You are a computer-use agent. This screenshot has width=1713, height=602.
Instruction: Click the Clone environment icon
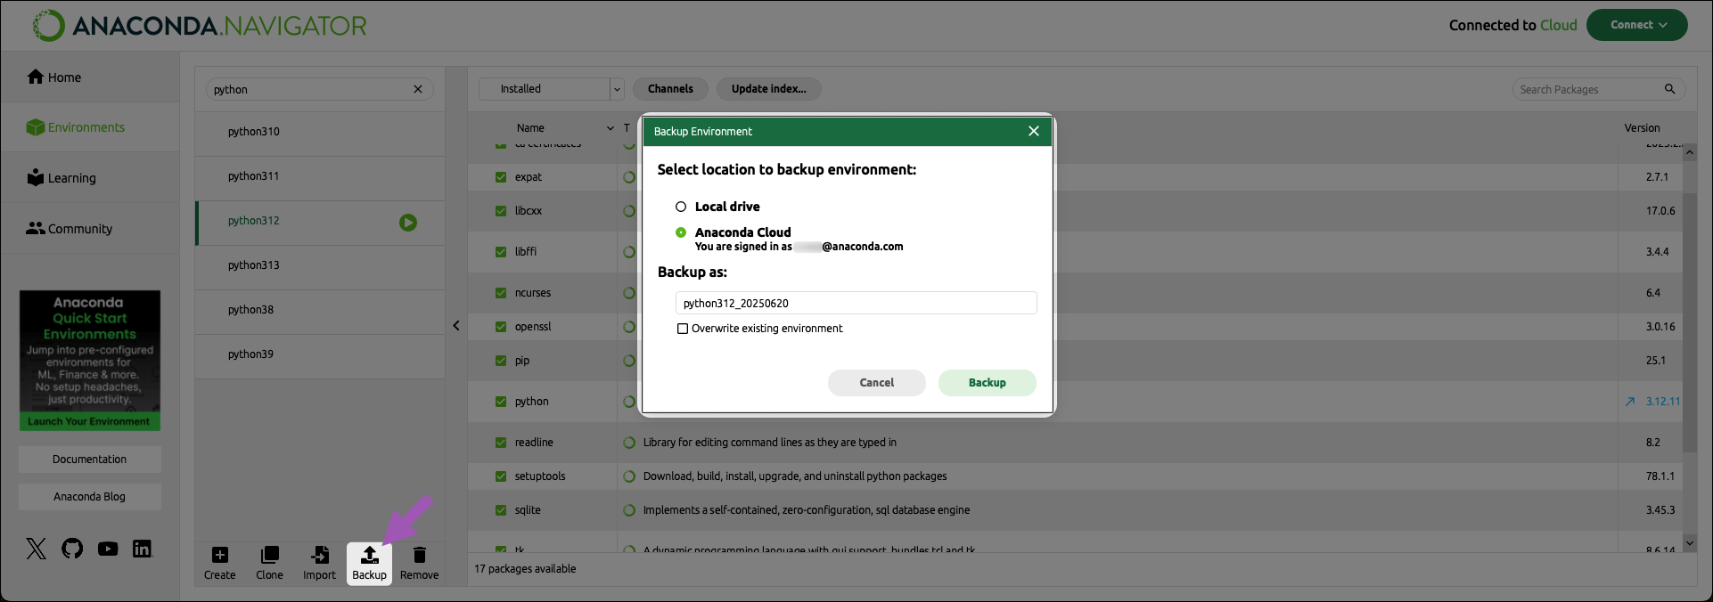(270, 556)
